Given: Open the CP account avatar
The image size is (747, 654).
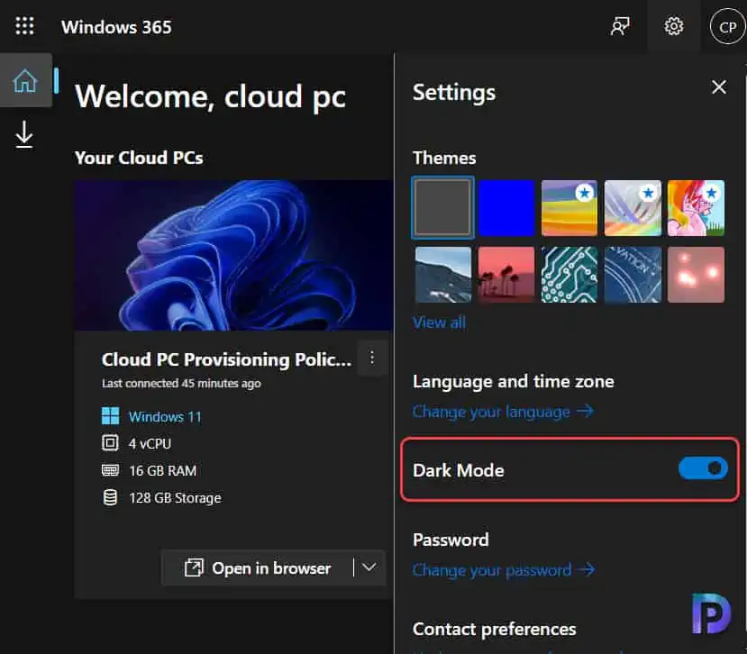Looking at the screenshot, I should [x=727, y=27].
